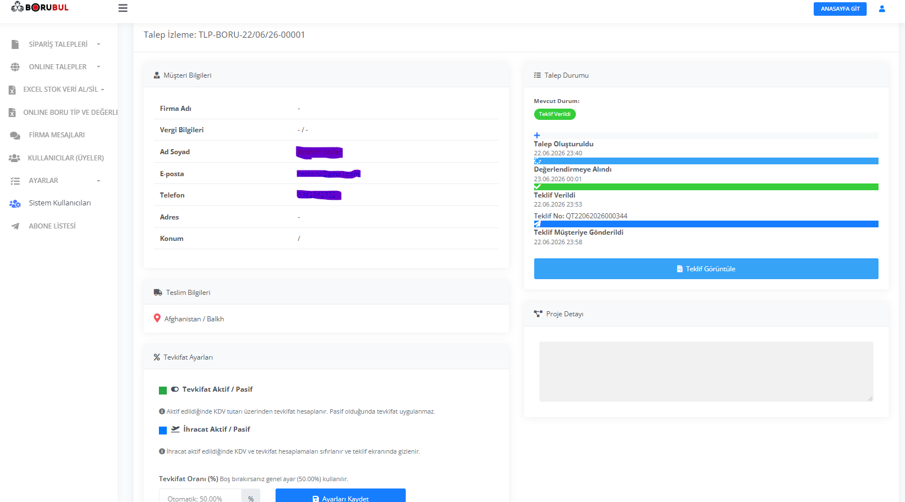Click the Sistem Kullanıcıları icon
The width and height of the screenshot is (905, 502).
click(15, 203)
